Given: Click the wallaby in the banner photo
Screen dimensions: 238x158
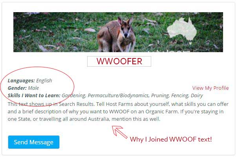Looking at the screenshot, I should [x=116, y=34].
